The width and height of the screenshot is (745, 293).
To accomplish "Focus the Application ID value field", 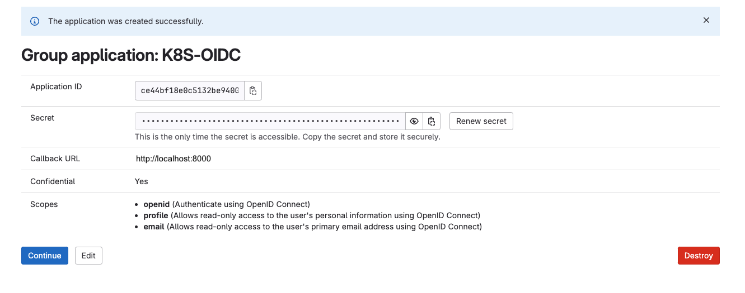I will click(x=190, y=91).
